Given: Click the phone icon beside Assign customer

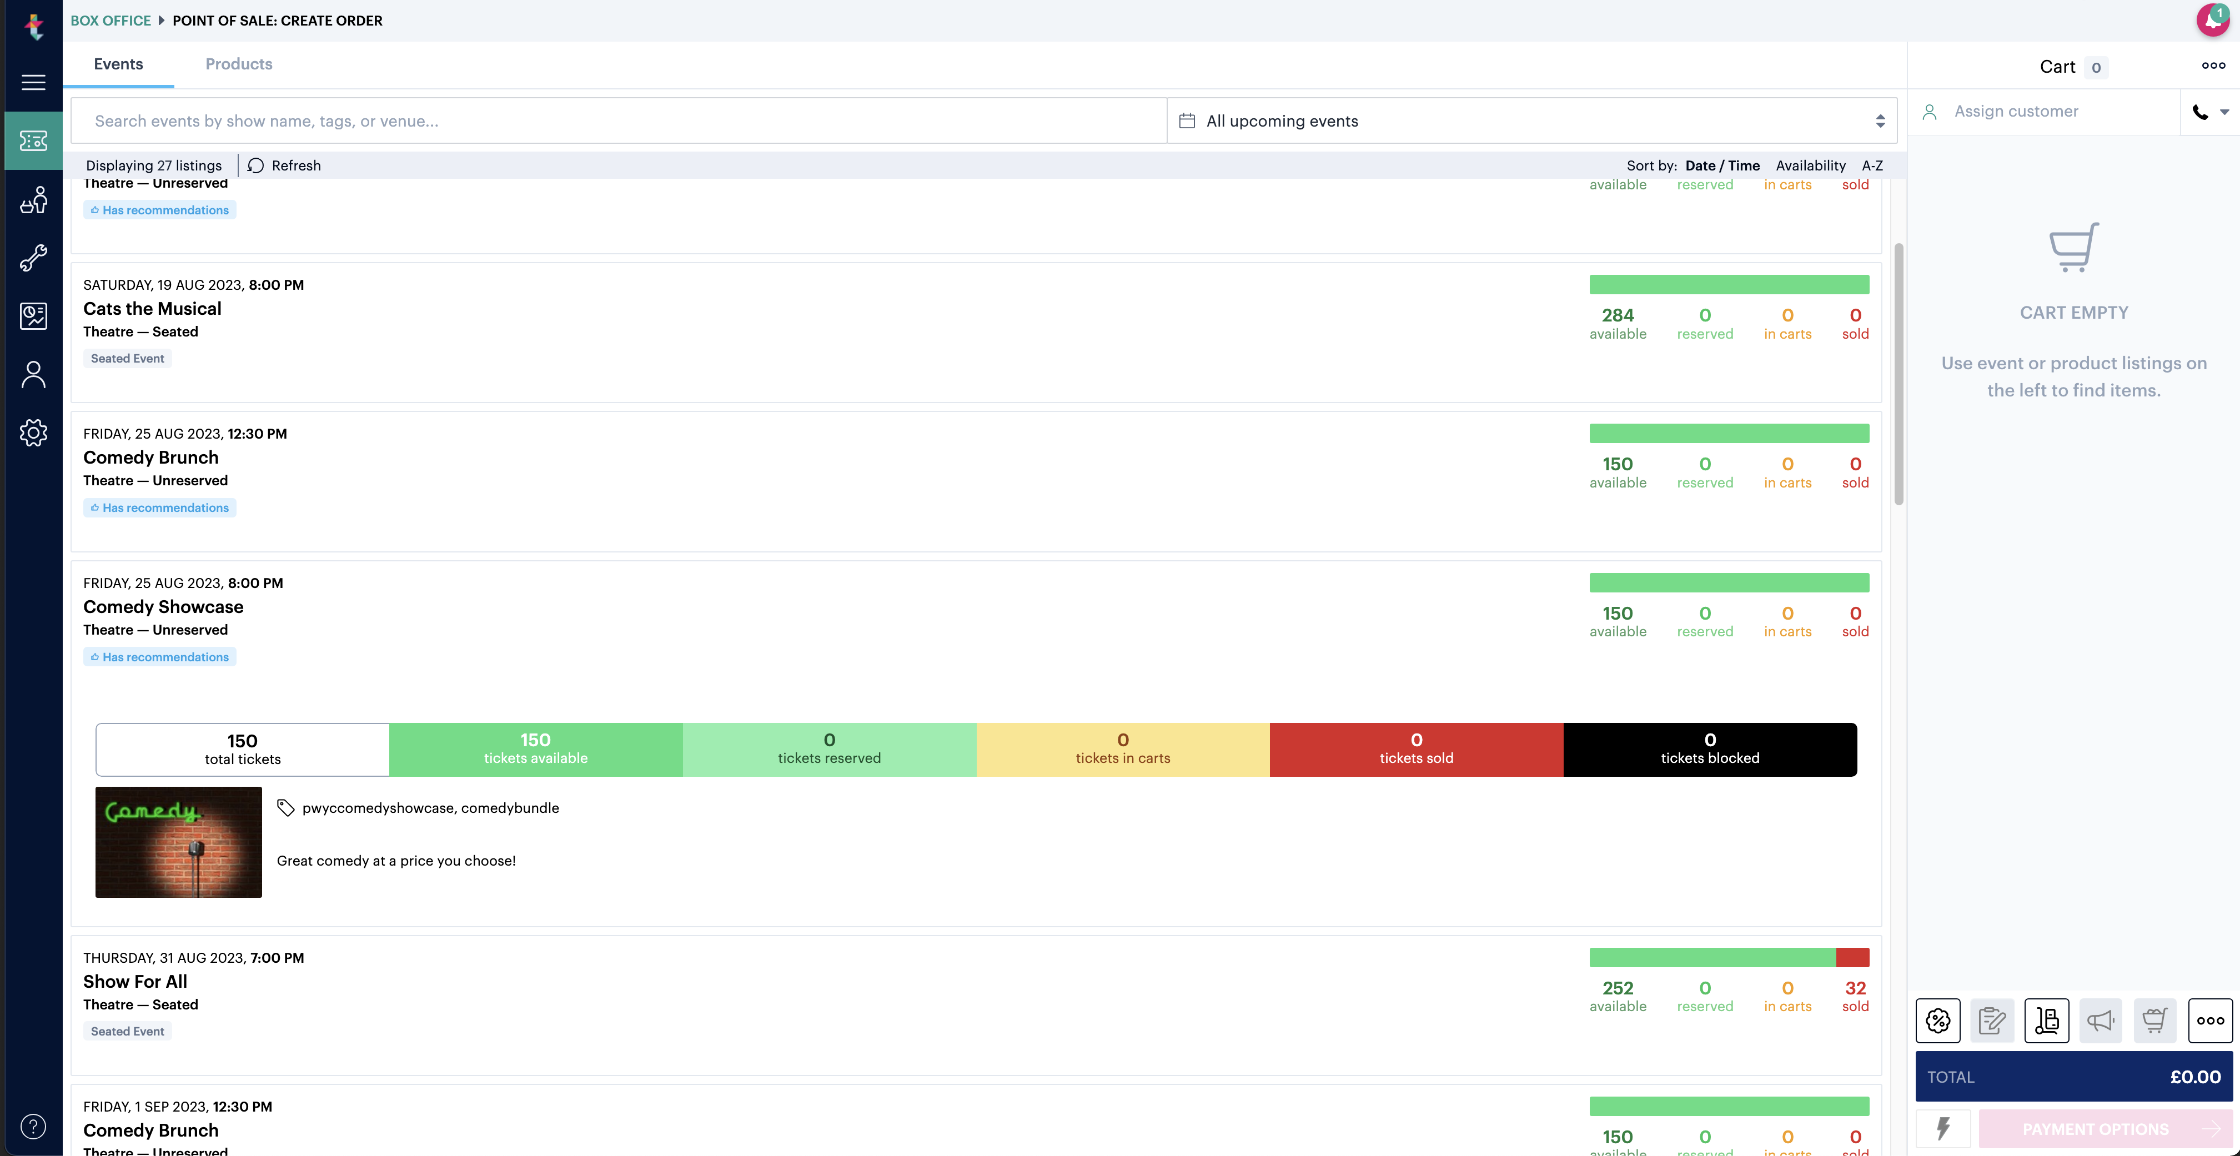Looking at the screenshot, I should point(2200,112).
